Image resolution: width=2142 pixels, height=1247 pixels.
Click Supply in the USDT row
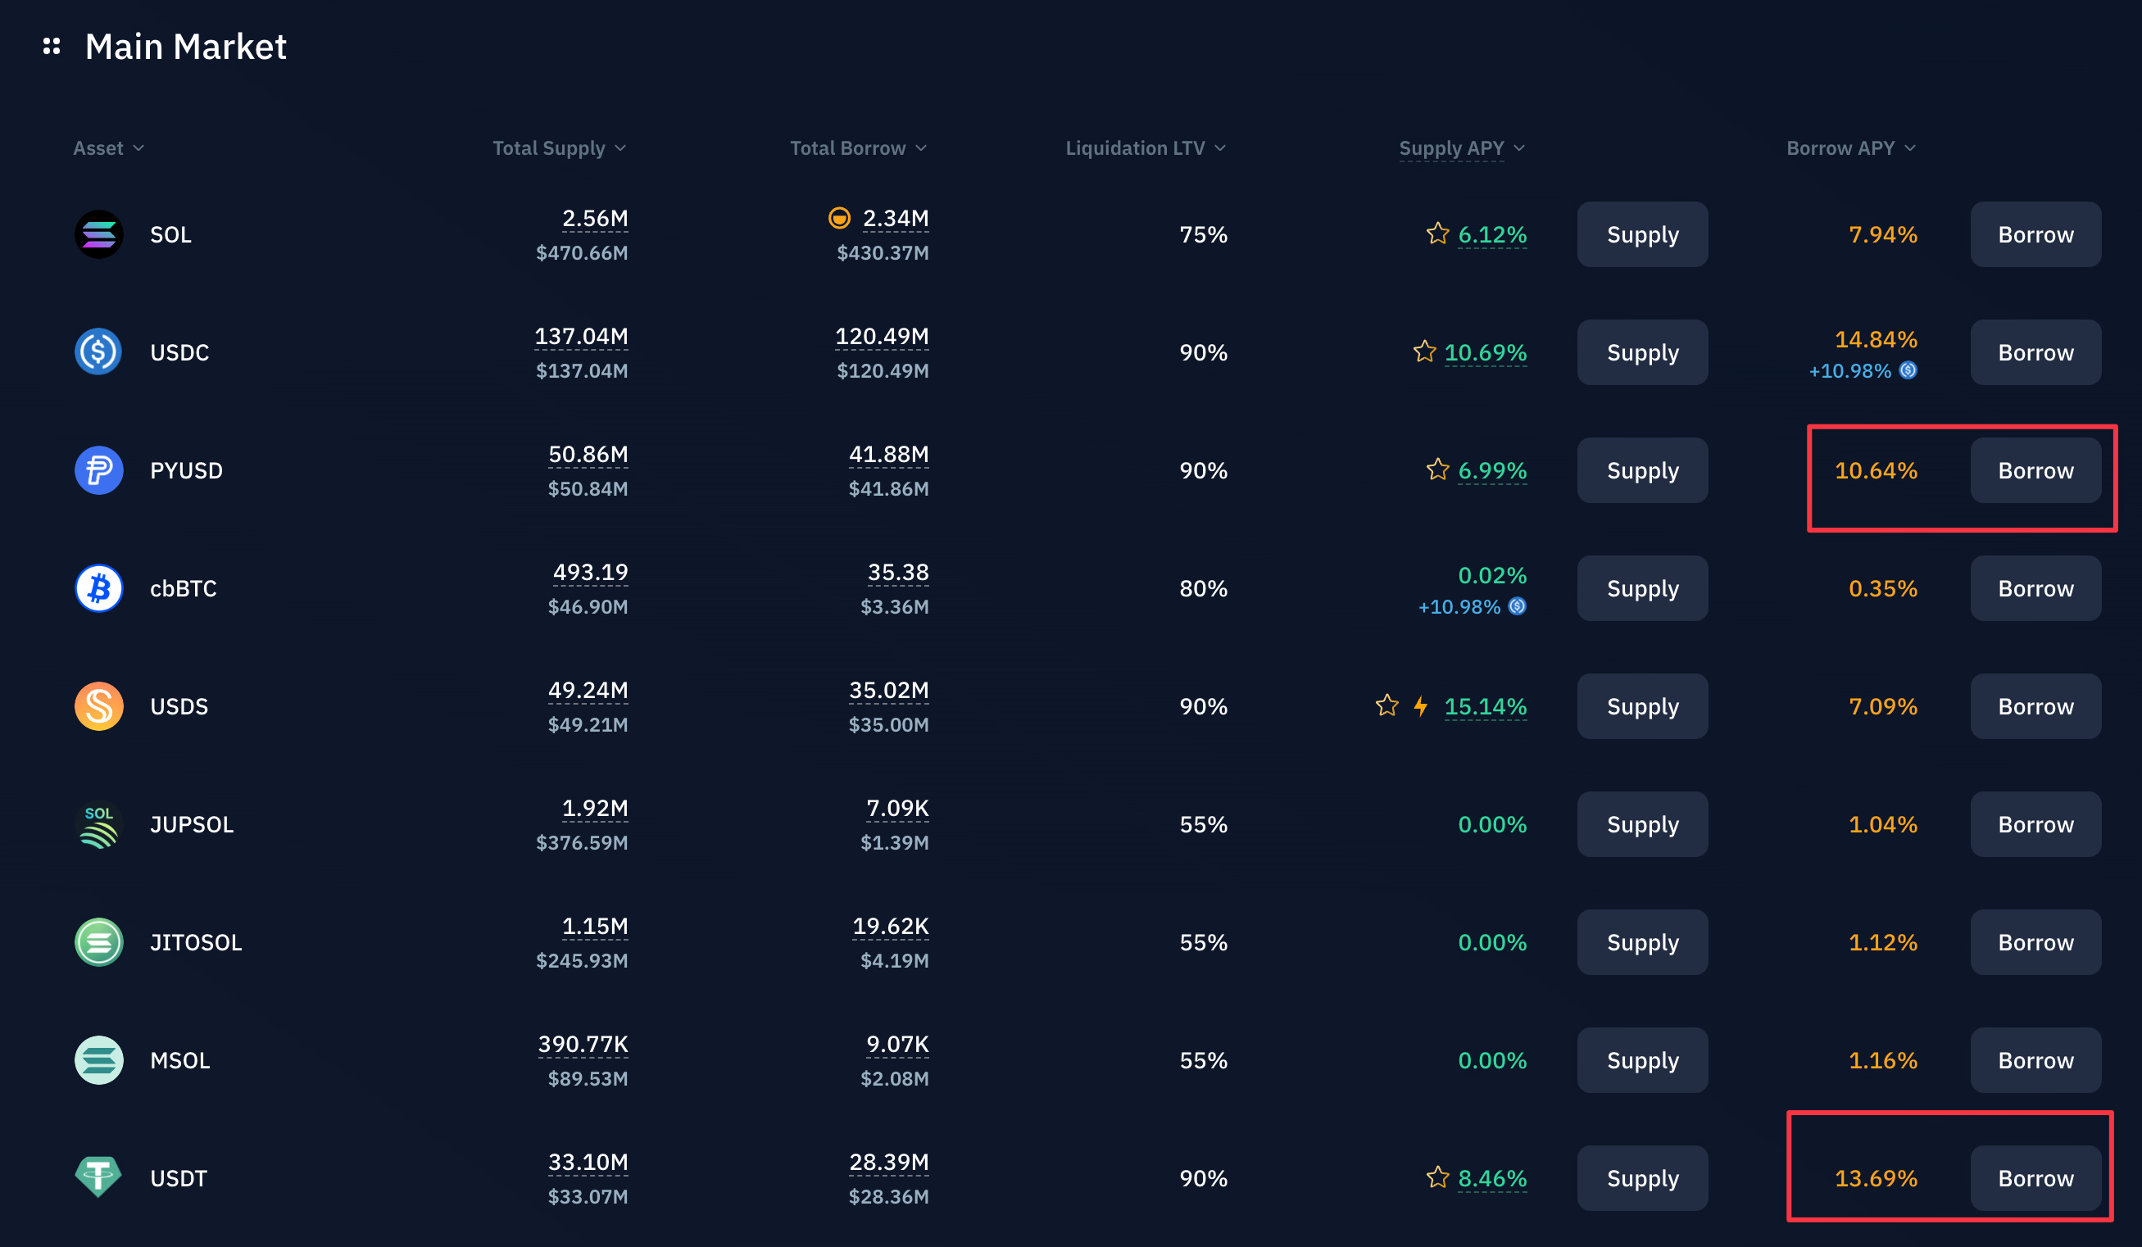click(x=1642, y=1178)
